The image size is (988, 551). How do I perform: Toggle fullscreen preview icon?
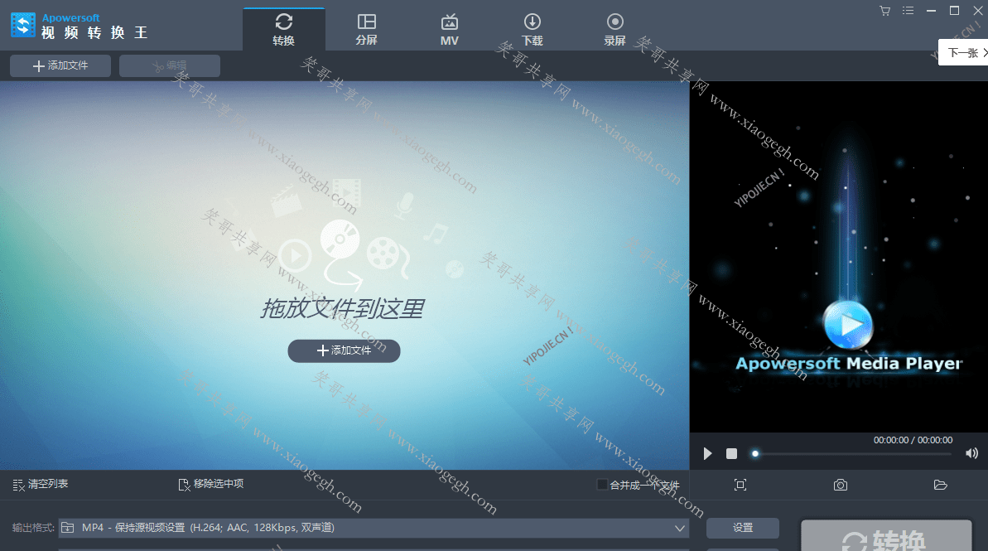[740, 484]
